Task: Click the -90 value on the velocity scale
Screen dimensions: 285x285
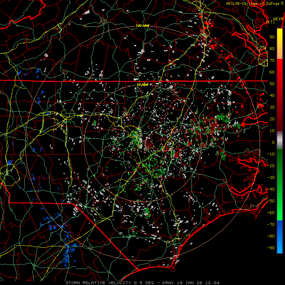Action: pyautogui.click(x=271, y=248)
